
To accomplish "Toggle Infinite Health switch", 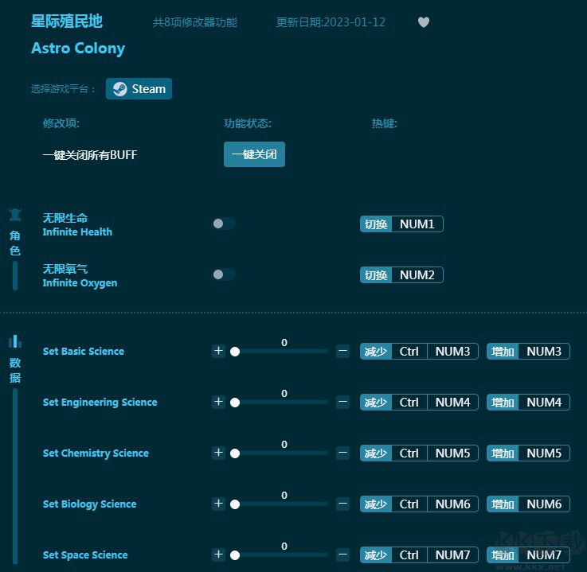I will pyautogui.click(x=224, y=224).
